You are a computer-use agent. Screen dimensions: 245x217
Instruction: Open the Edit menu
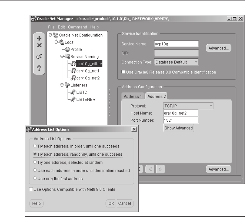click(x=61, y=27)
